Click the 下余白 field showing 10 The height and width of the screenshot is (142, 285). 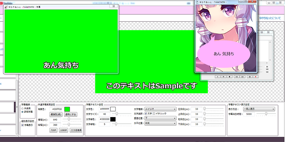coord(197,124)
